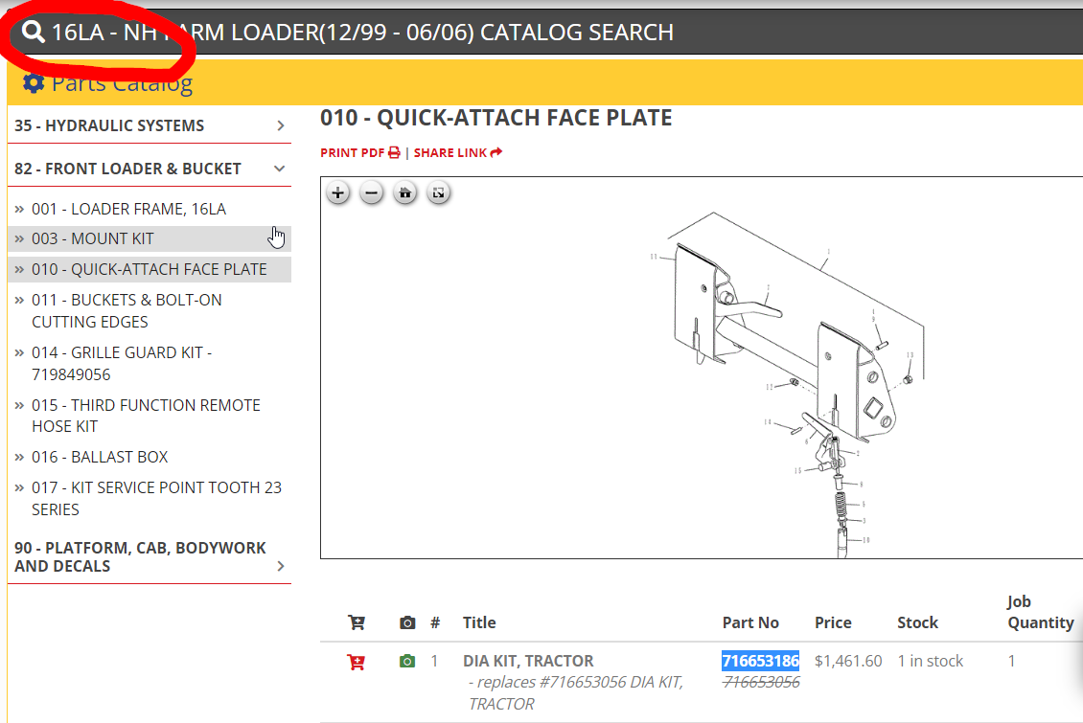Open 011 - BUCKETS & BOLT-ON CUTTING EDGES
The image size is (1083, 723).
pos(127,311)
